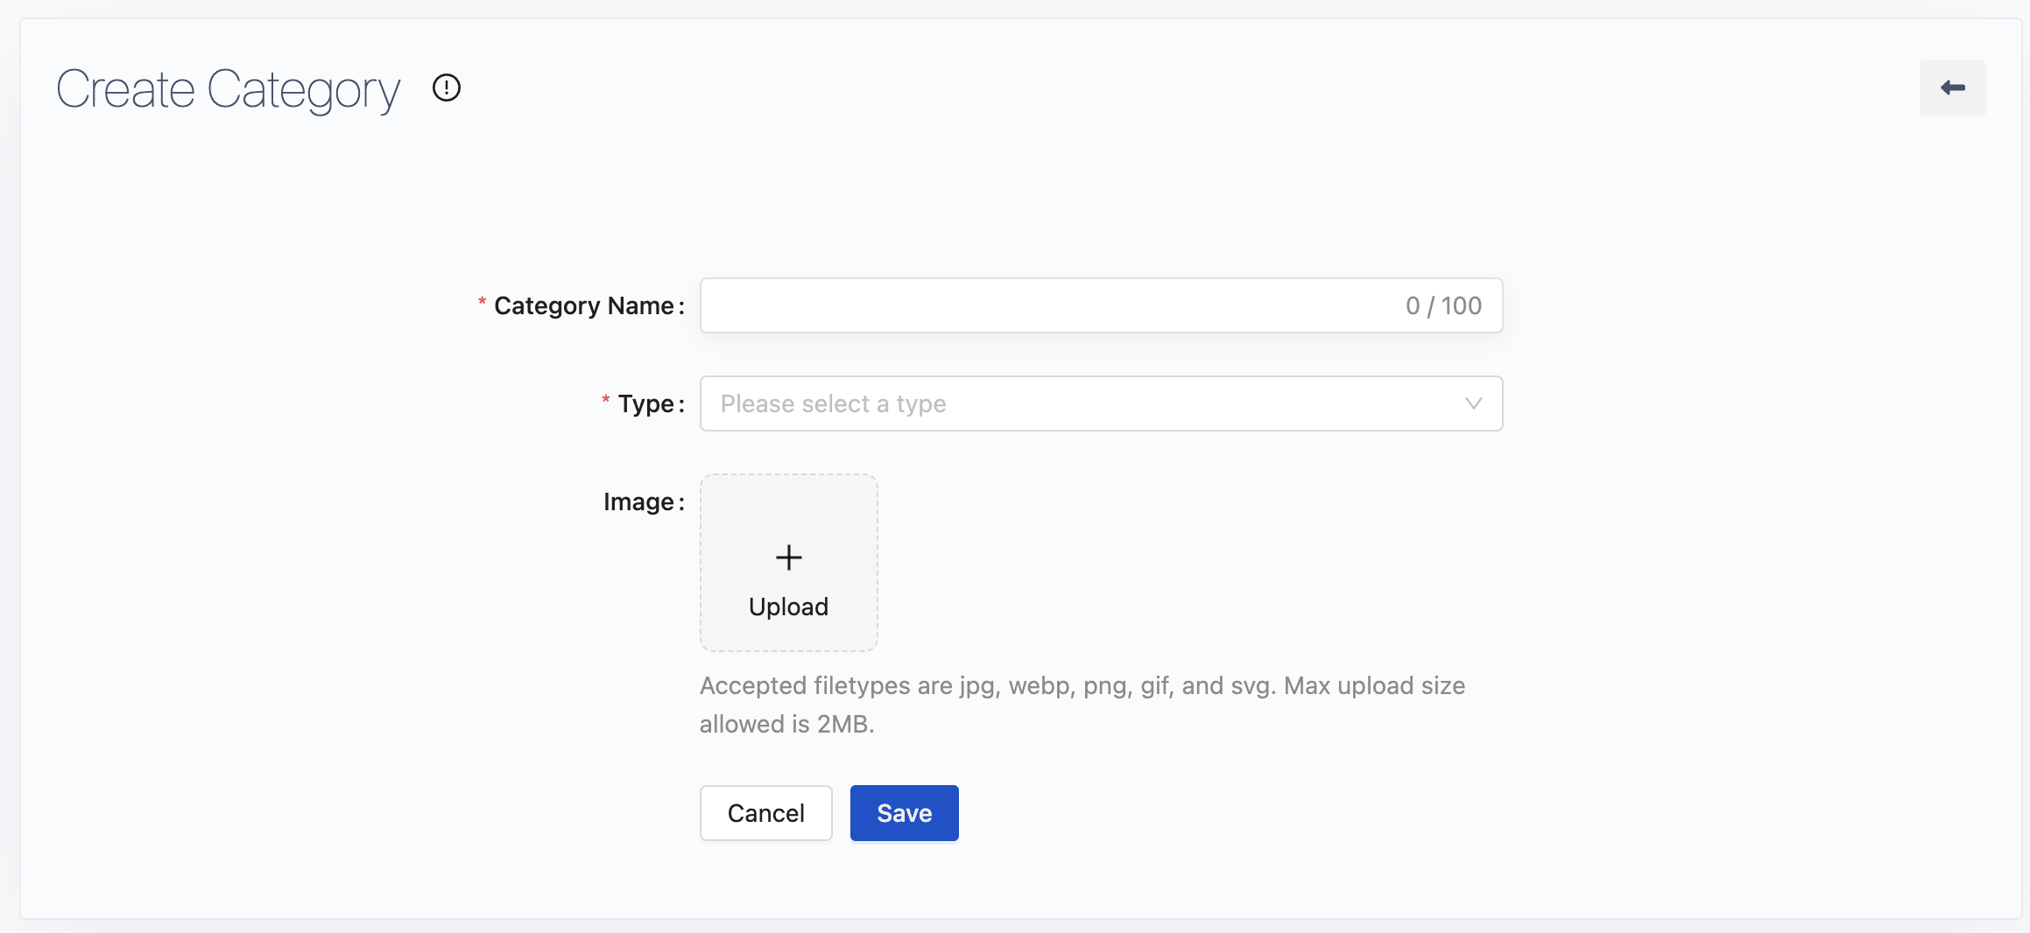Click the 0 / 100 character counter

point(1443,305)
